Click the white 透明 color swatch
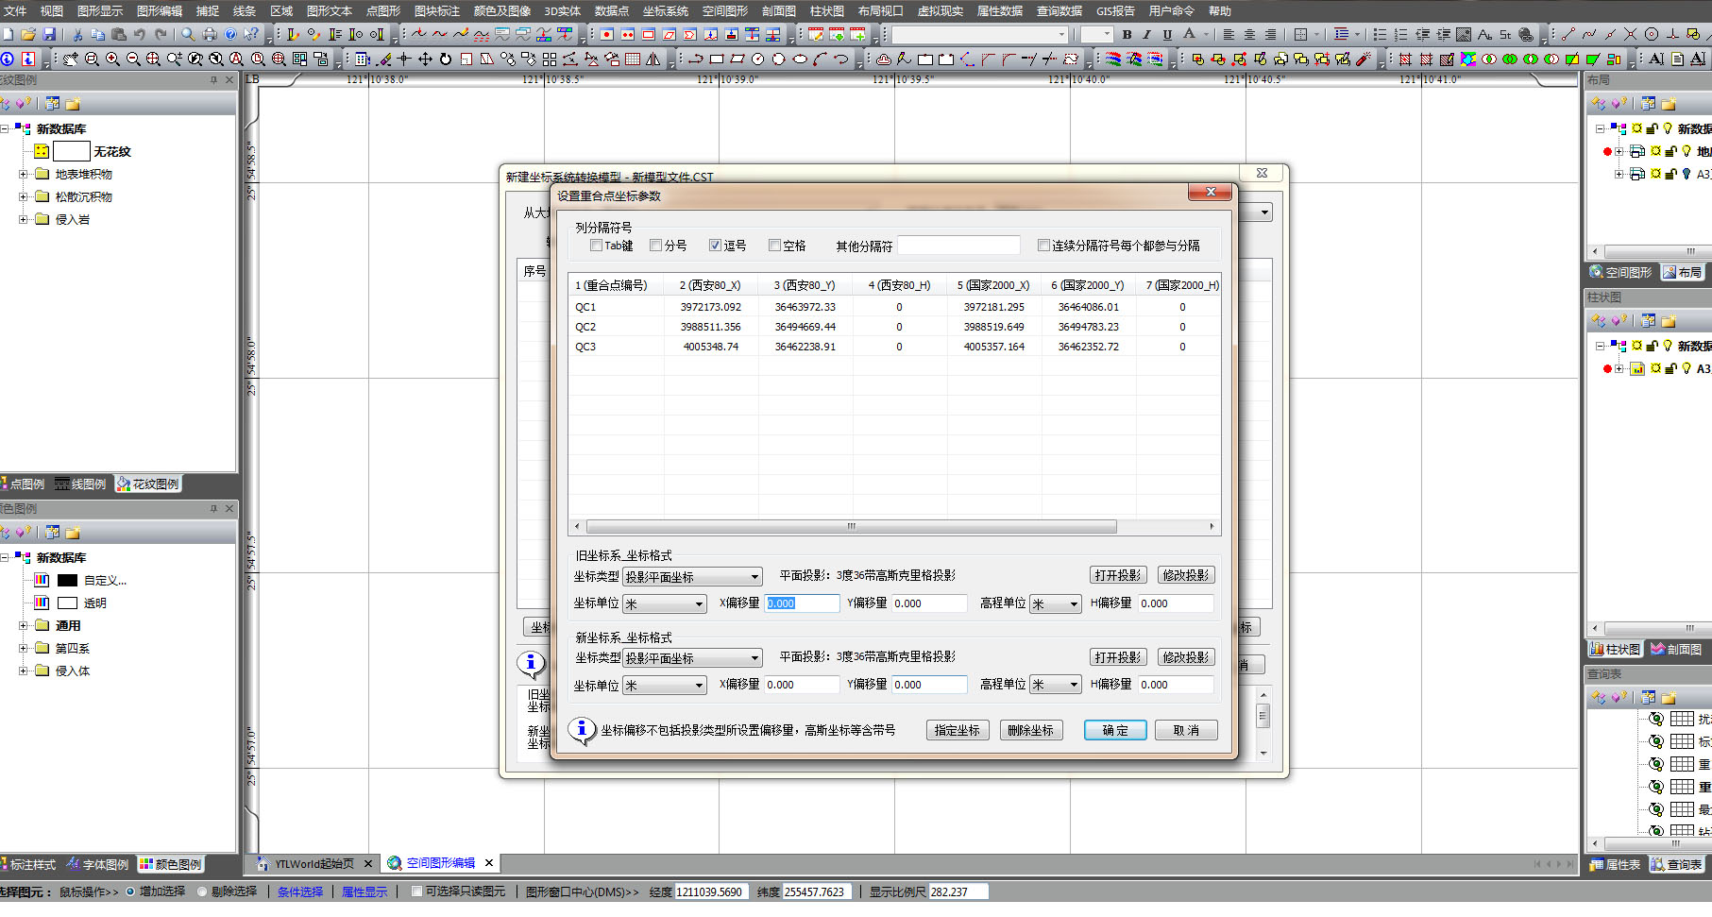1712x917 pixels. pyautogui.click(x=67, y=603)
